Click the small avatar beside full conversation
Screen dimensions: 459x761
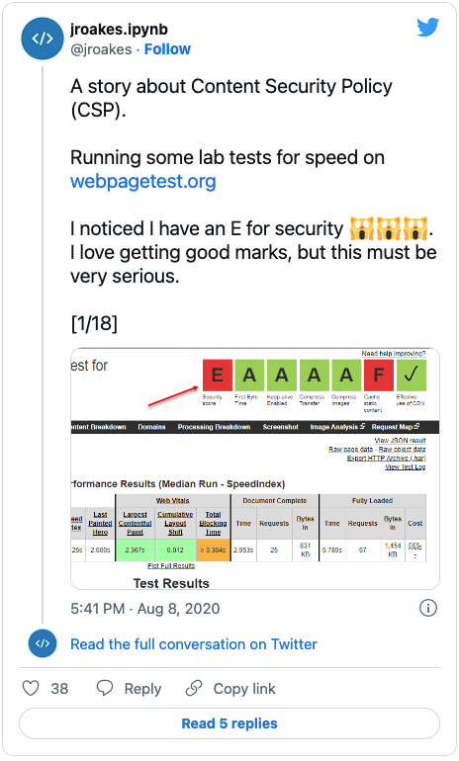[43, 643]
